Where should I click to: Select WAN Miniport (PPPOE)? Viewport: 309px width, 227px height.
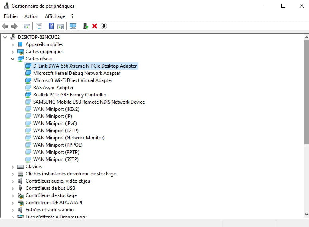tap(58, 145)
